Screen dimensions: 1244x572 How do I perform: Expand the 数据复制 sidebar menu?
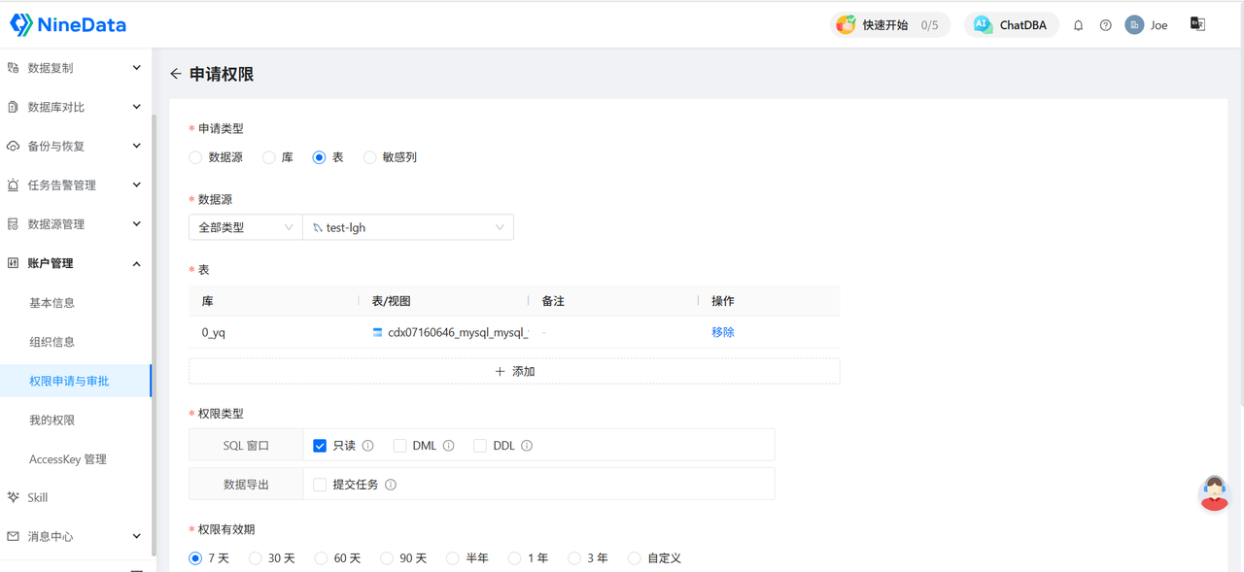coord(76,68)
